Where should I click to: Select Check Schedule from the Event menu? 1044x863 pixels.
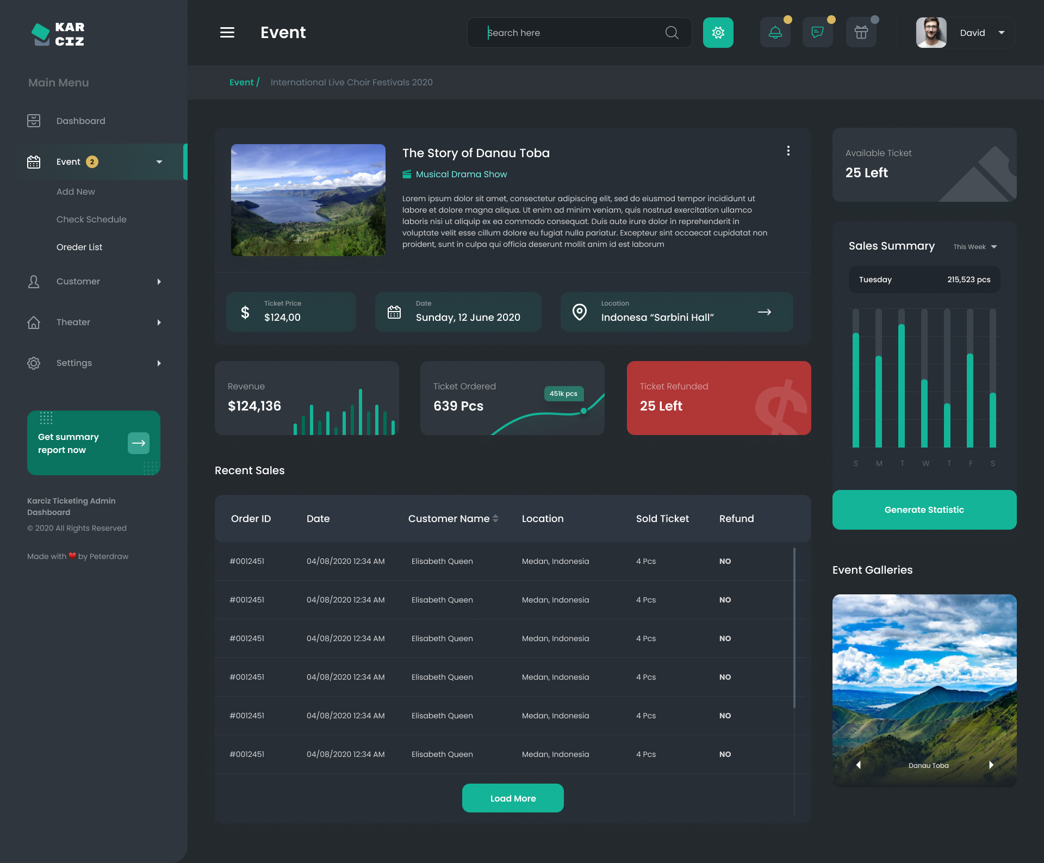click(91, 219)
